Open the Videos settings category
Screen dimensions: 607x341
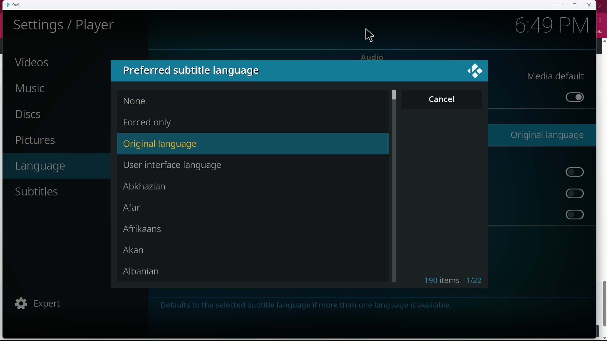[32, 63]
